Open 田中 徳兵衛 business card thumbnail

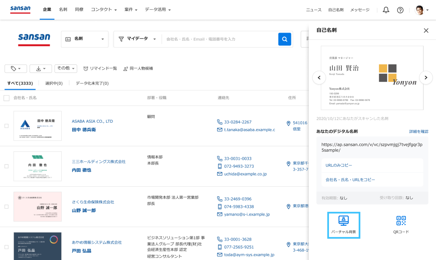(38, 126)
